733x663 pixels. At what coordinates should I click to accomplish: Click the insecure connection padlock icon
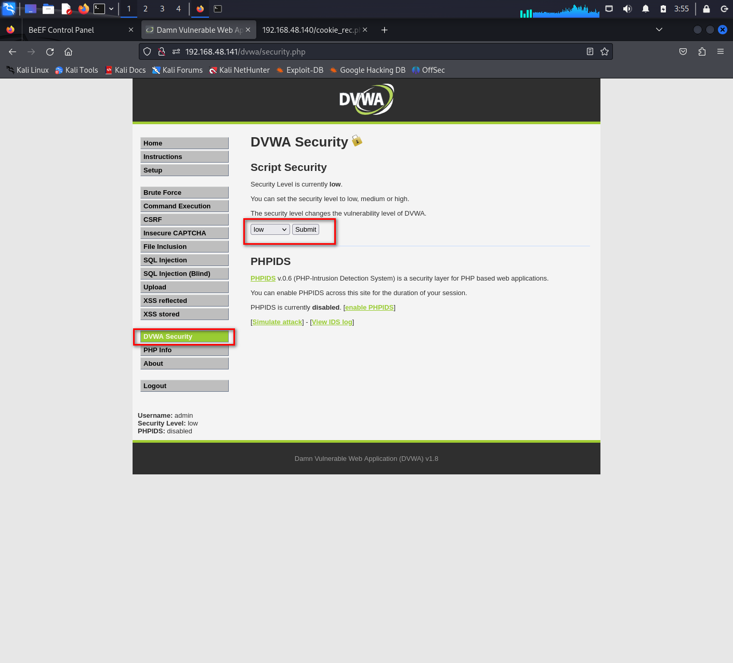click(162, 51)
